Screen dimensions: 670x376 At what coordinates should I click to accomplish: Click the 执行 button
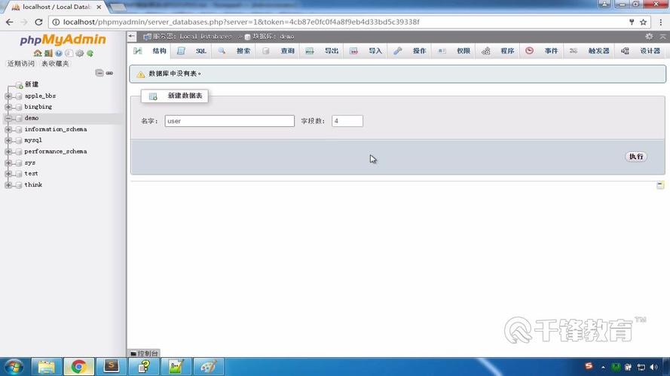[636, 156]
